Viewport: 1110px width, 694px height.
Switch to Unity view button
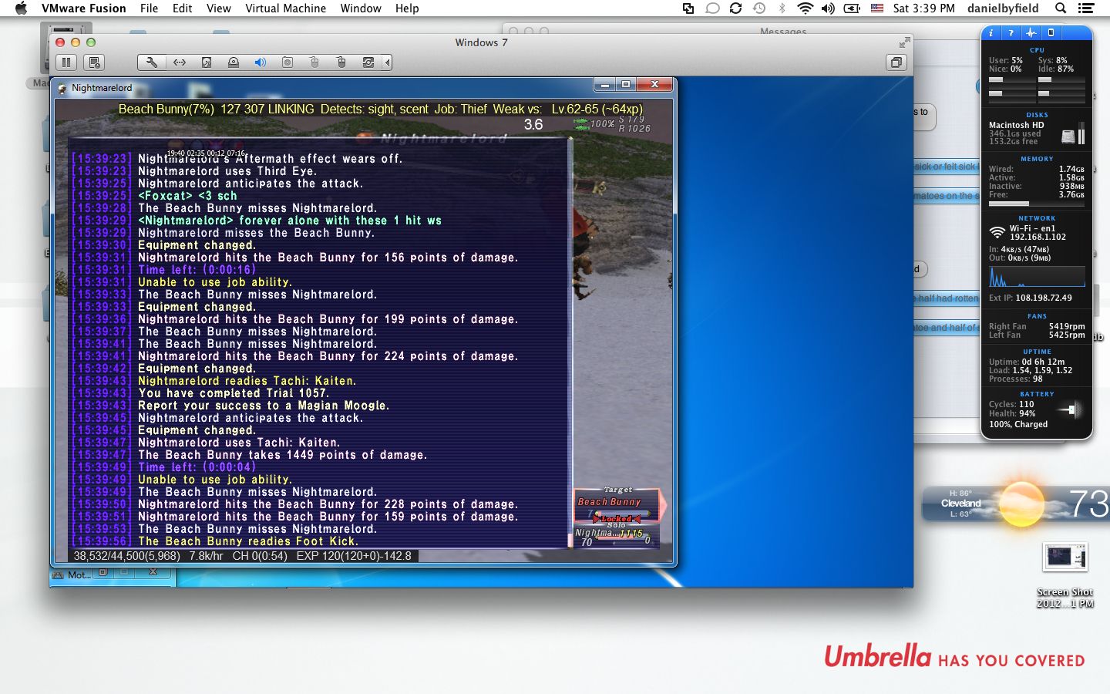click(896, 62)
